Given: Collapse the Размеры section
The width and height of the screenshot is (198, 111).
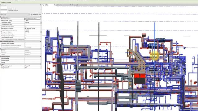Looking at the screenshot, I should click(x=41, y=49).
